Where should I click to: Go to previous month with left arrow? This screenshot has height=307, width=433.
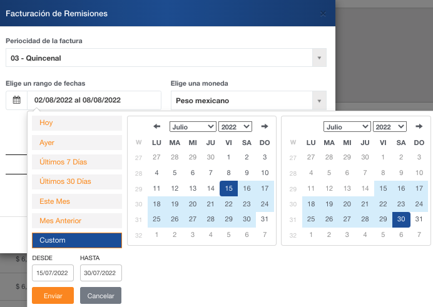[157, 126]
